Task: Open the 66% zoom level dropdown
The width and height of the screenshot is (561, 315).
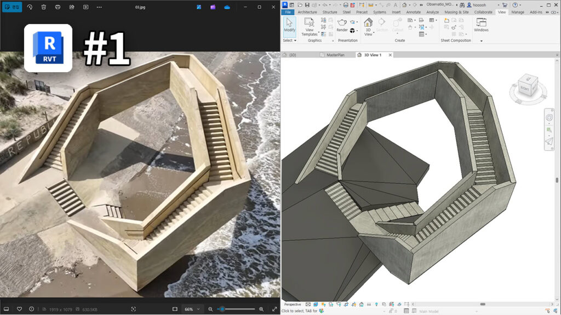Action: coord(192,309)
